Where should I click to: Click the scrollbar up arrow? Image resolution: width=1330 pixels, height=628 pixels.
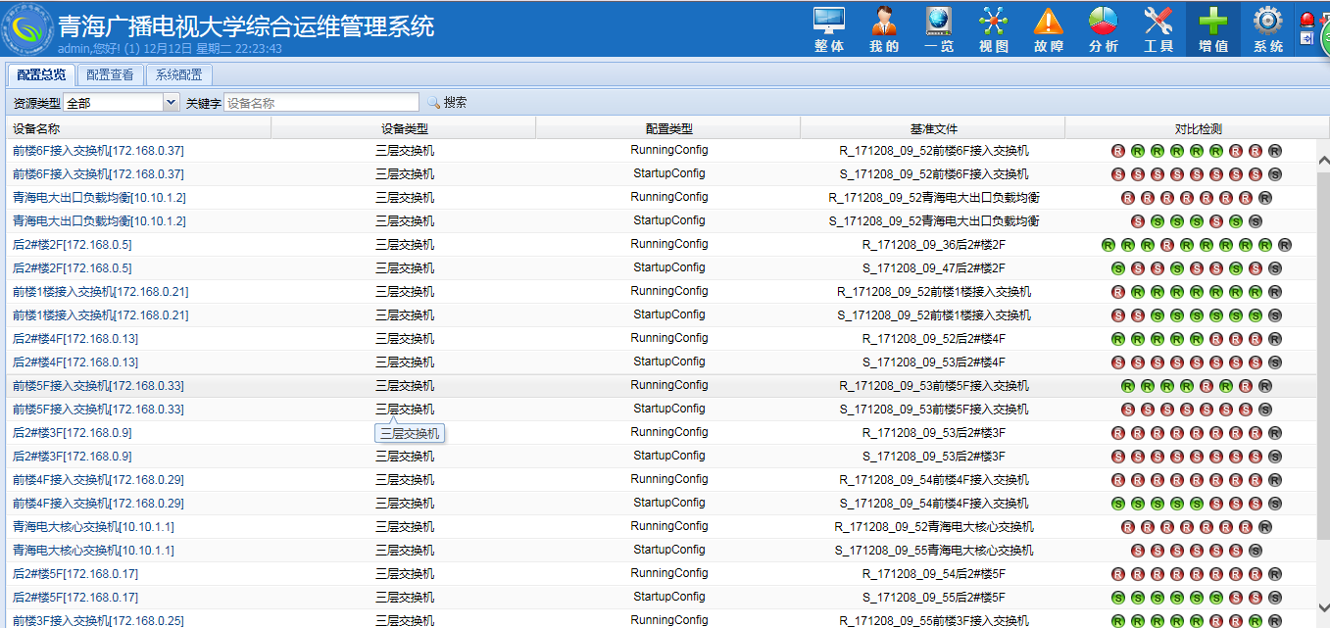pos(1322,160)
